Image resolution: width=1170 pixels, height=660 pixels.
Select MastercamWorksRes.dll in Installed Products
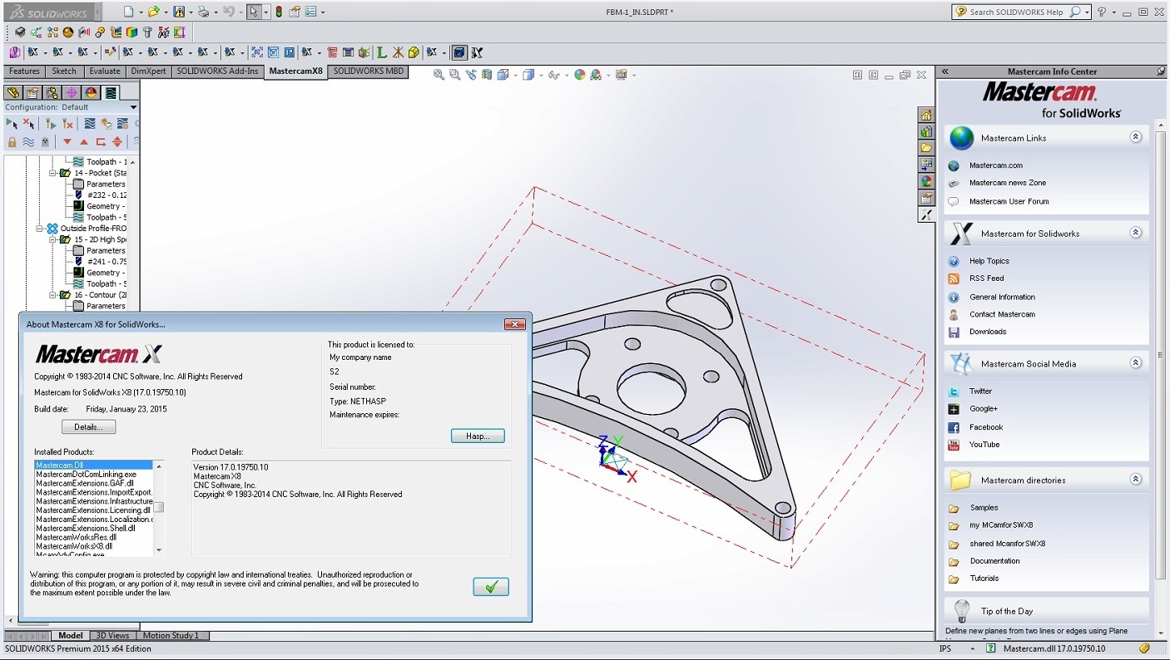[76, 537]
